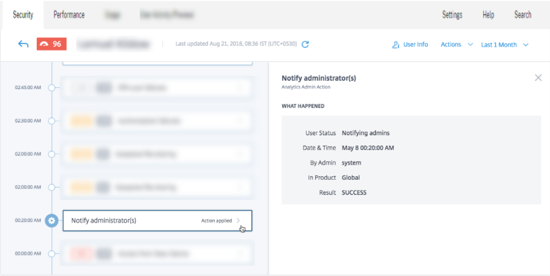Click the red risk score 96 badge
This screenshot has height=276, width=550.
click(51, 45)
